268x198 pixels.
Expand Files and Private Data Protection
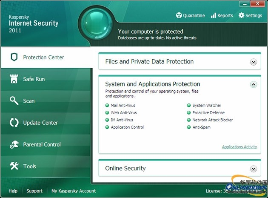(x=254, y=62)
